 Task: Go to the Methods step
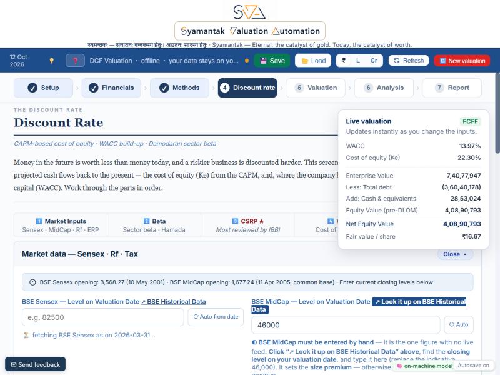[179, 87]
